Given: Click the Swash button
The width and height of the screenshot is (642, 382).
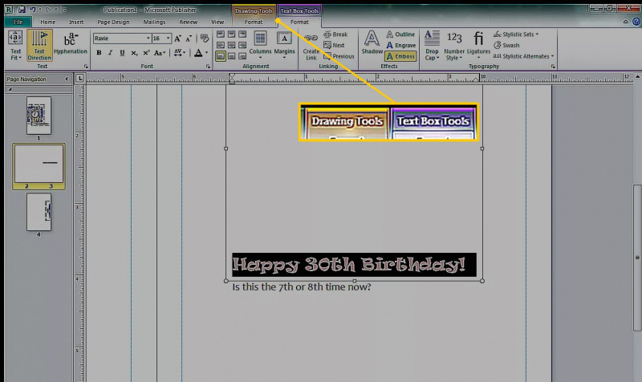Looking at the screenshot, I should [x=506, y=46].
